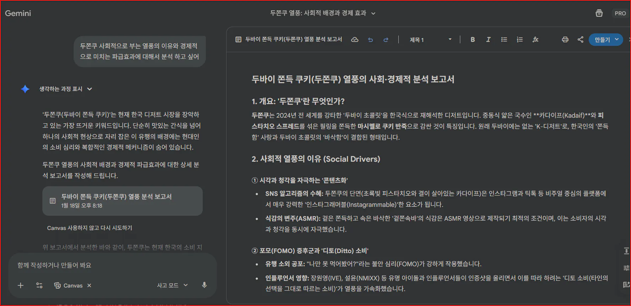Image resolution: width=631 pixels, height=306 pixels.
Task: Open the conversation title dropdown chevron
Action: pos(373,14)
